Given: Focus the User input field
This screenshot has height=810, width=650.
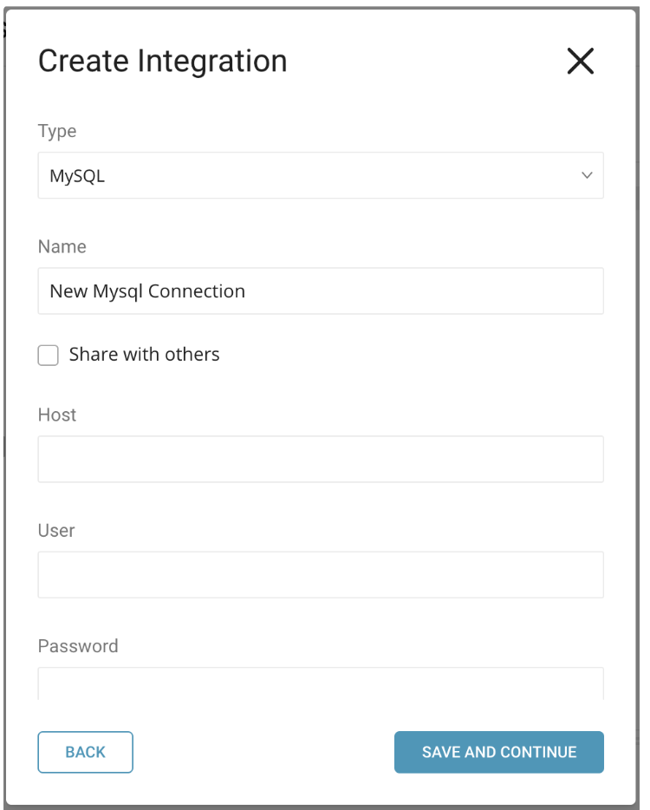Looking at the screenshot, I should 320,574.
